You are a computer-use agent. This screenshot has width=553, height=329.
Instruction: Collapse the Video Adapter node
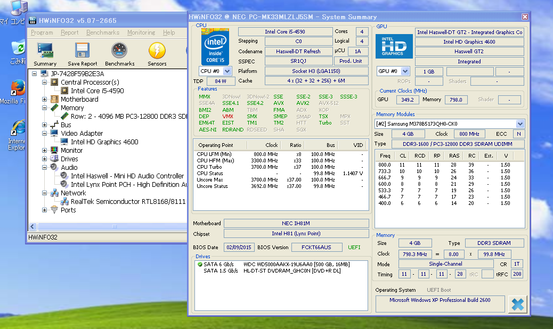point(44,133)
